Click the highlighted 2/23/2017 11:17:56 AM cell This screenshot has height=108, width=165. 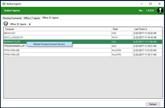pyautogui.click(x=147, y=42)
